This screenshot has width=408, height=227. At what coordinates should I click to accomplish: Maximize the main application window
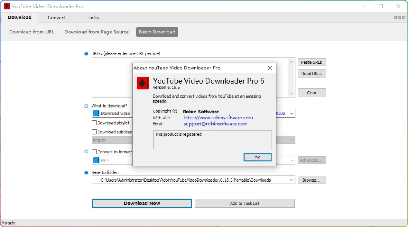point(381,6)
